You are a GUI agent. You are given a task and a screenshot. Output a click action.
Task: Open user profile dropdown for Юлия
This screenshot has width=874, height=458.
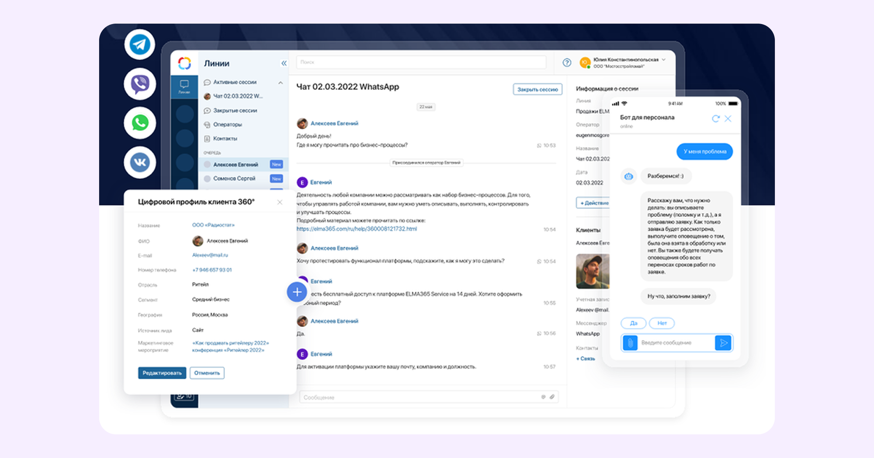(x=664, y=60)
